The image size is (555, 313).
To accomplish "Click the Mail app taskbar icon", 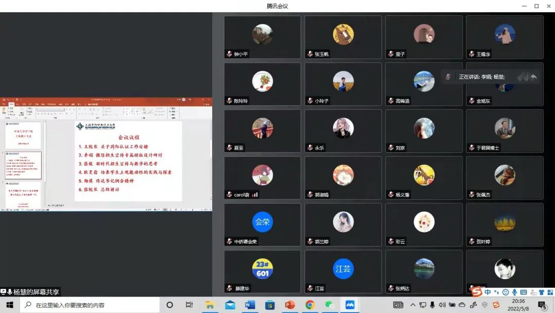I will pos(230,305).
